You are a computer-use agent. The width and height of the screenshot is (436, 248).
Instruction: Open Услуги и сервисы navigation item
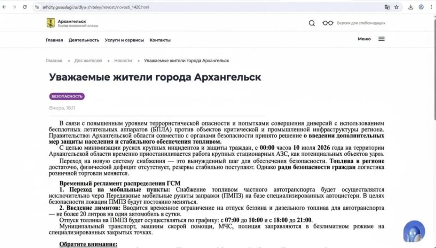click(x=124, y=40)
